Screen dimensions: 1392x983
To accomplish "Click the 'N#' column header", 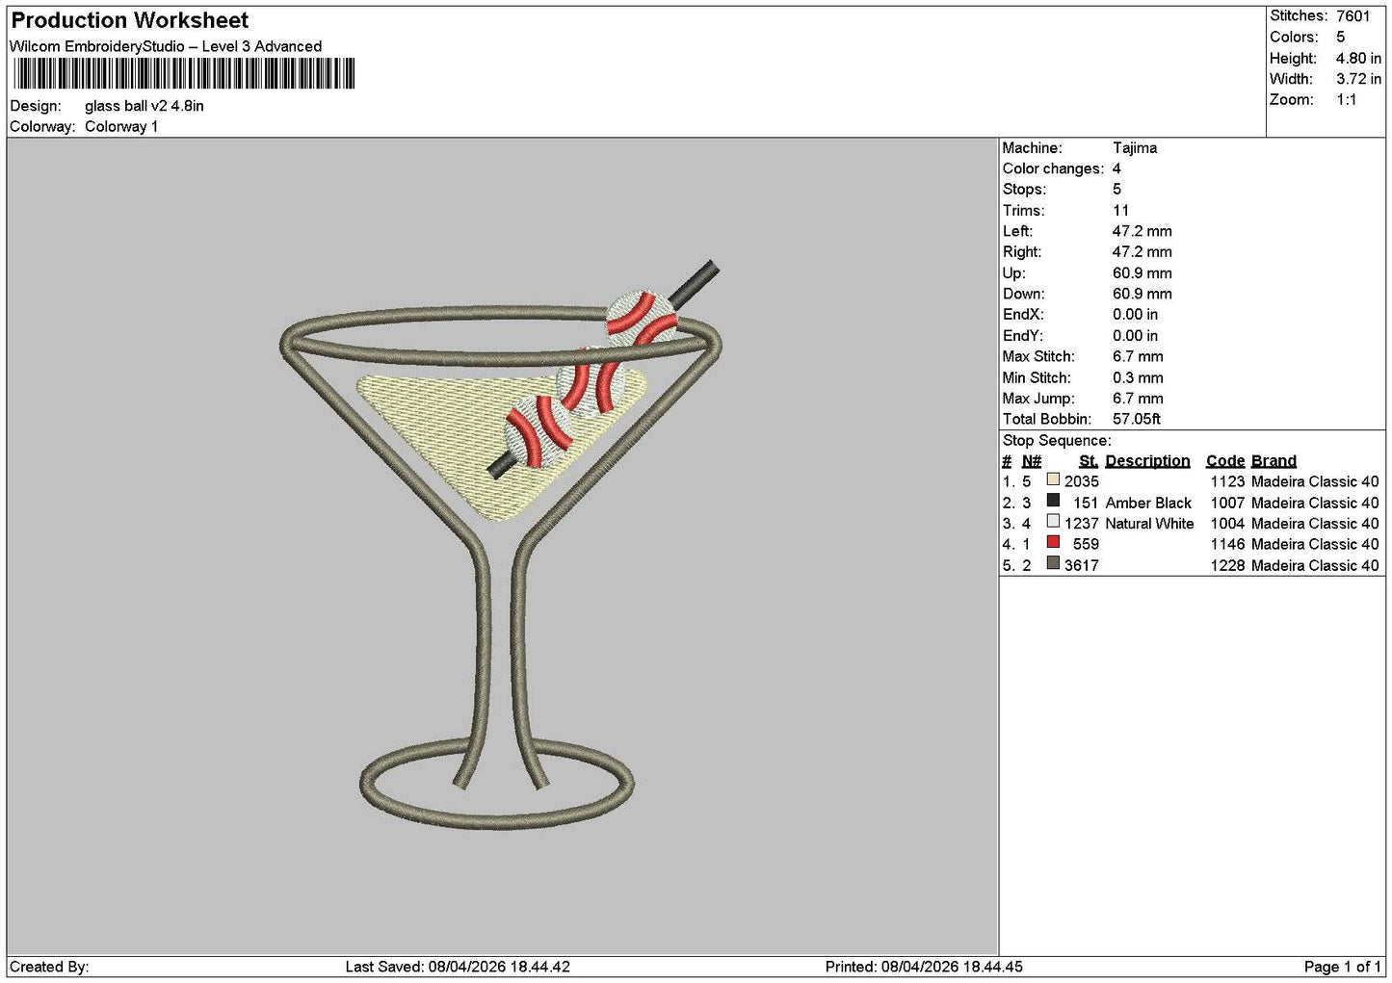I will 1032,461.
